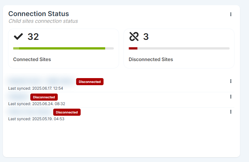This screenshot has width=249, height=162.
Task: Click the Disconnected badge above 04:53 sync
Action: click(67, 112)
